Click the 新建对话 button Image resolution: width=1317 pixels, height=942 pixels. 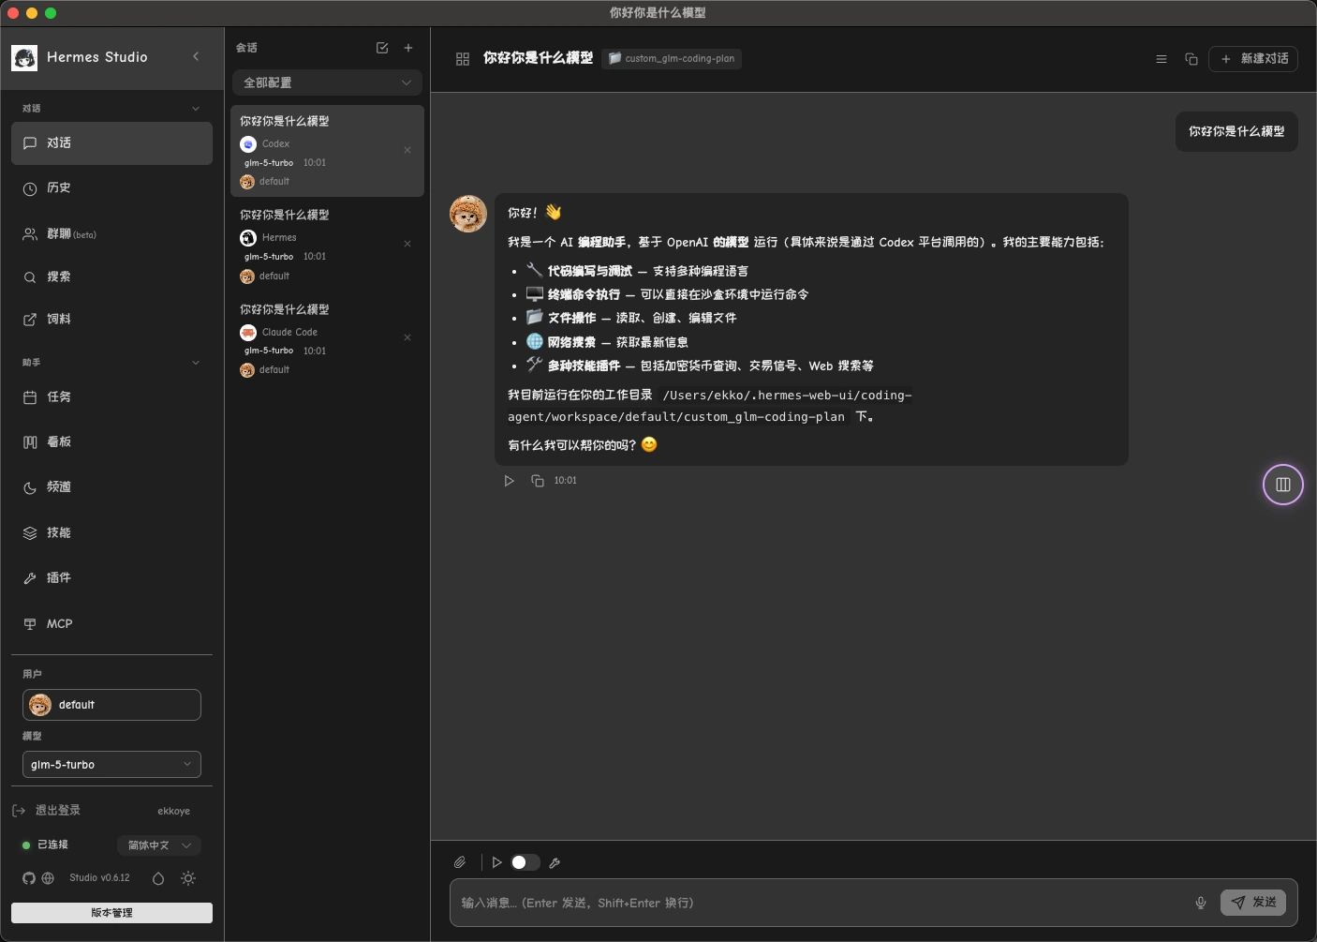tap(1253, 59)
